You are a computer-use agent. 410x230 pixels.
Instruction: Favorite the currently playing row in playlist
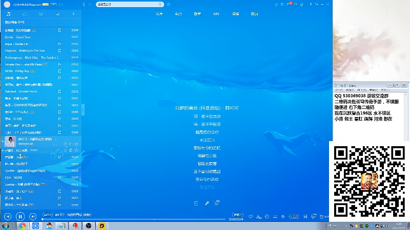point(66,144)
